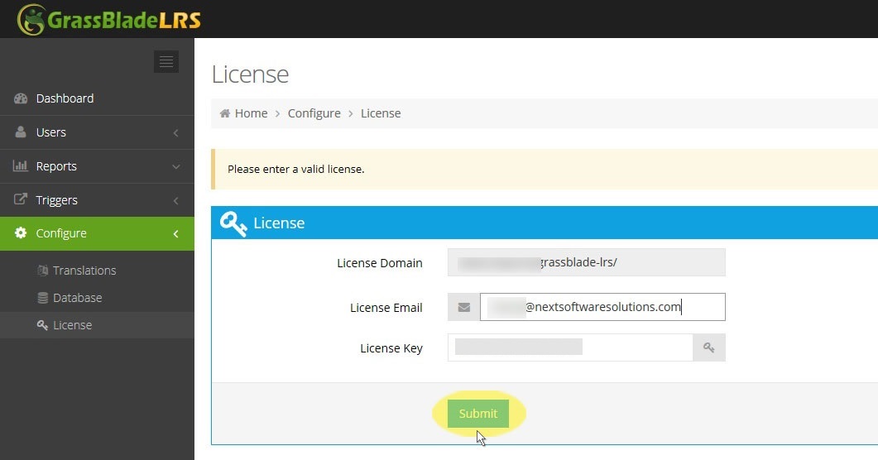Click the Submit button
The width and height of the screenshot is (878, 460).
pos(478,414)
